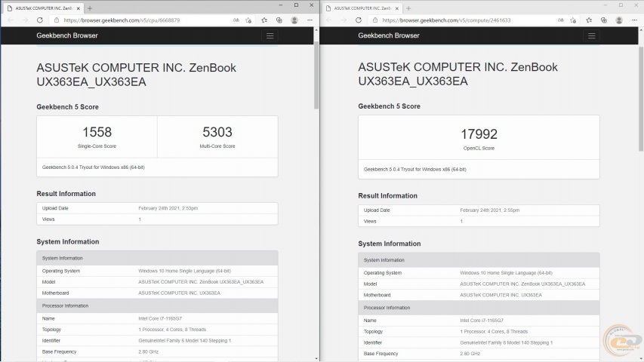644x362 pixels.
Task: Click left 'Windows 10 Home Single Language (64-bit)' value
Action: 184,271
